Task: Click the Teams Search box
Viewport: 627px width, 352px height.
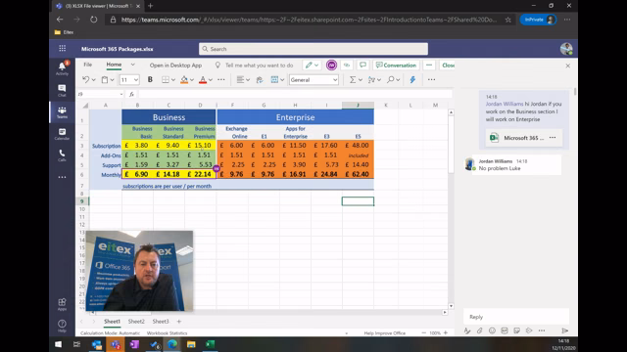Action: click(313, 49)
